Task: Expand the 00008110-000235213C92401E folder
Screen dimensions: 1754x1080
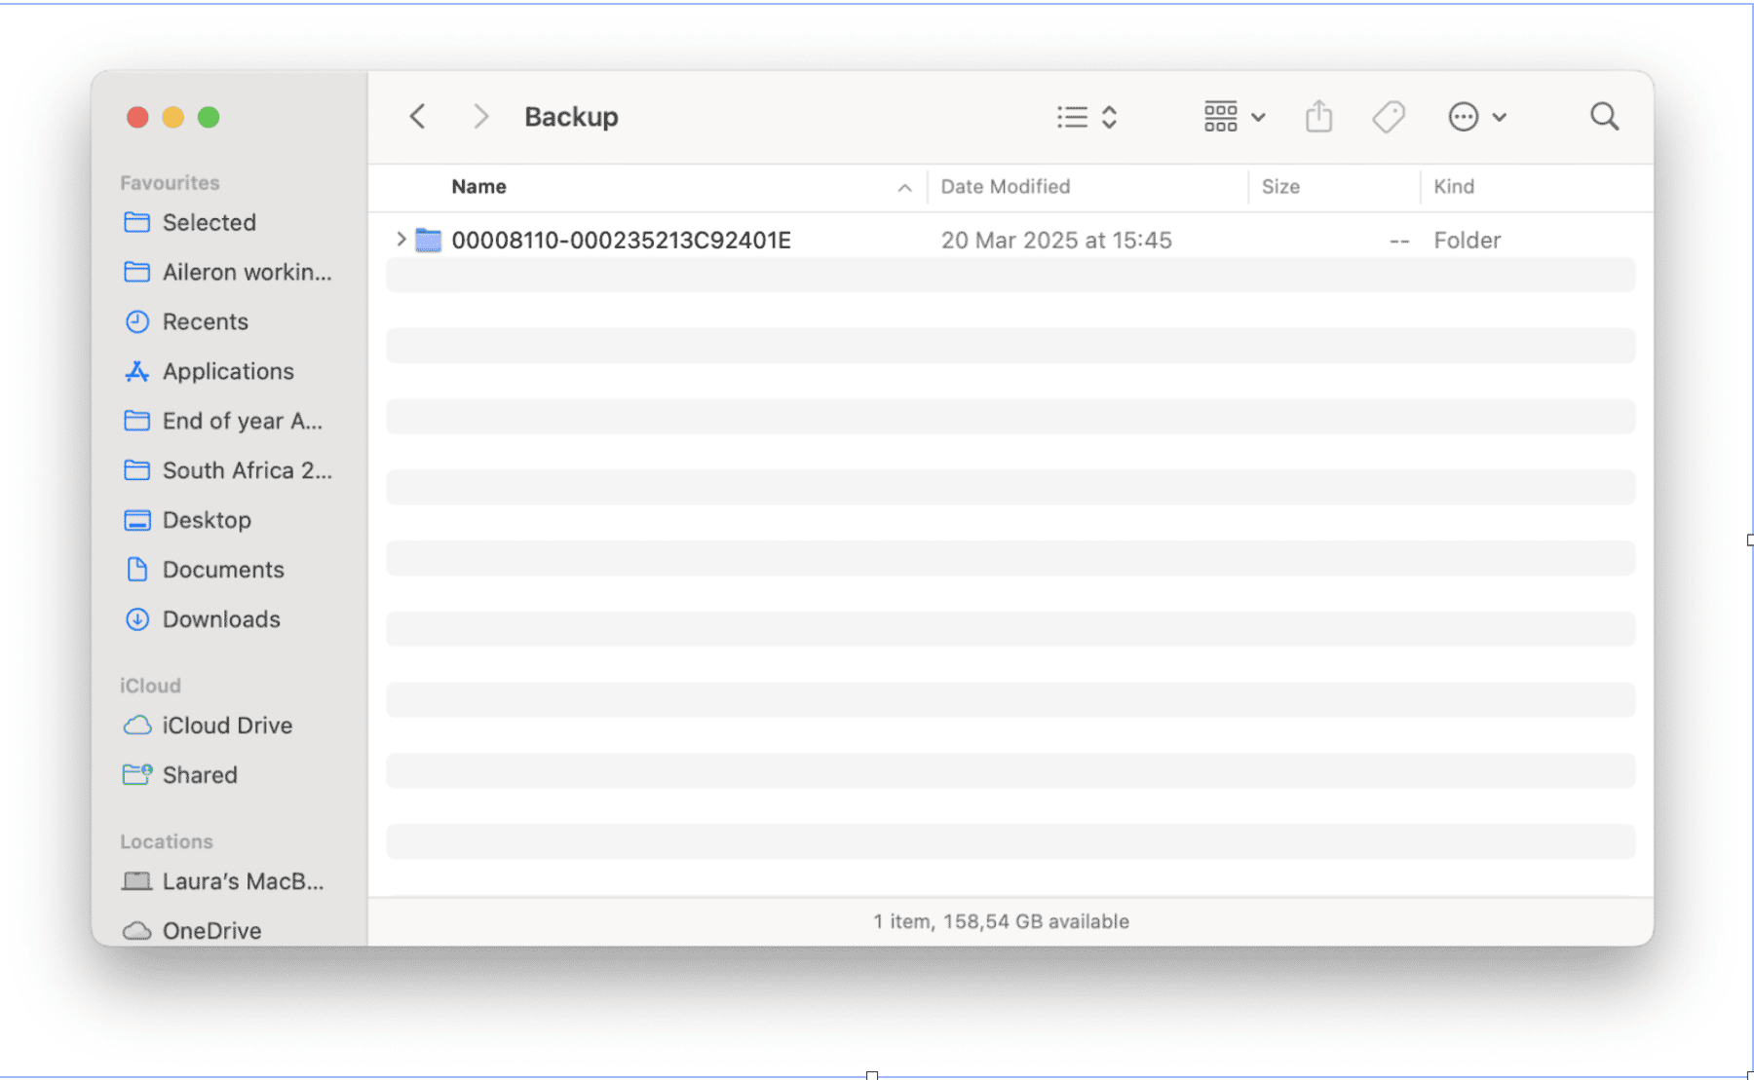Action: coord(400,240)
